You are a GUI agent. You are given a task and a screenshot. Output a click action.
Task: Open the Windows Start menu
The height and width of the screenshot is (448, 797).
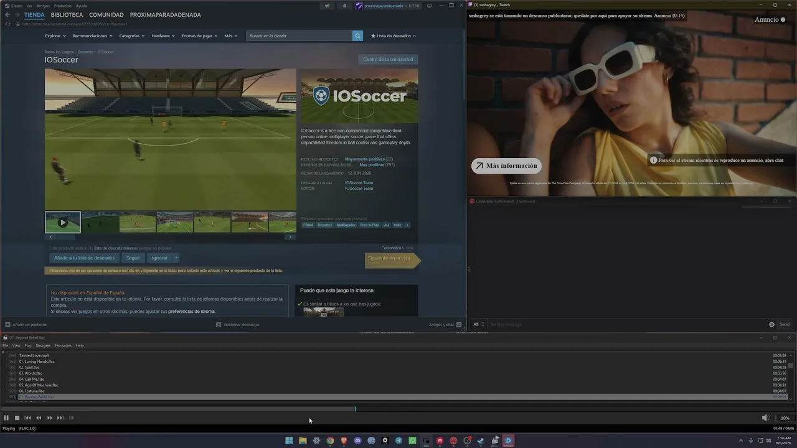tap(289, 441)
